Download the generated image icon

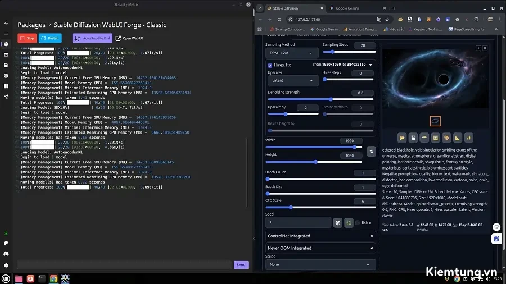pyautogui.click(x=478, y=48)
